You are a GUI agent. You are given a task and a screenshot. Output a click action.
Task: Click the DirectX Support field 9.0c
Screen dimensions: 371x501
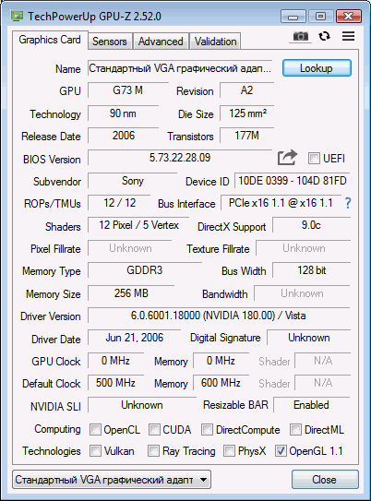tap(312, 225)
